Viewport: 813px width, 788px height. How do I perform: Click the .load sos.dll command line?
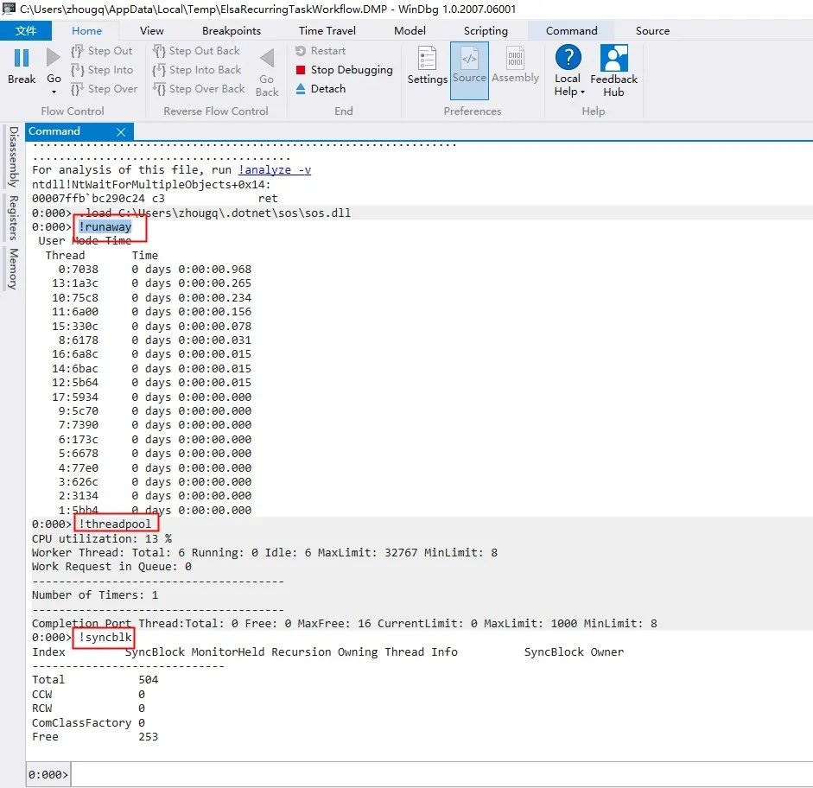[216, 213]
